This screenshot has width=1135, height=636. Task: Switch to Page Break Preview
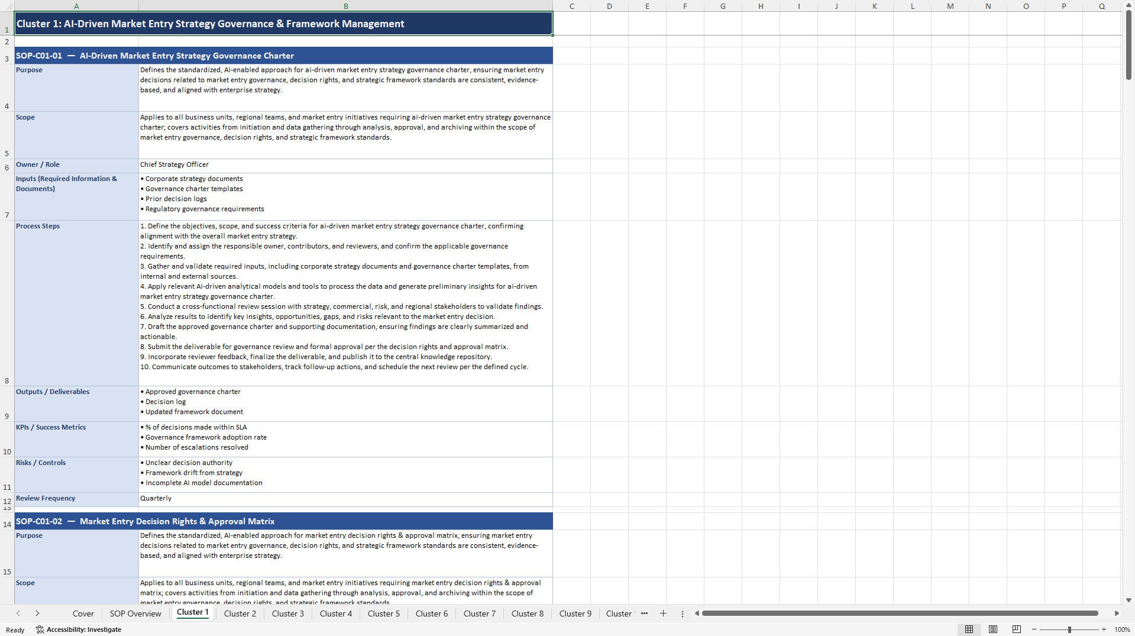point(1017,629)
